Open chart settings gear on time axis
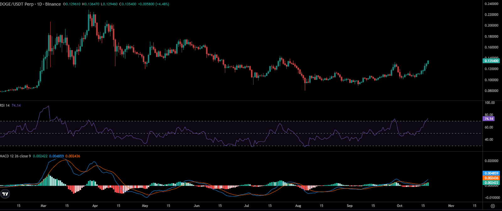 click(x=493, y=206)
